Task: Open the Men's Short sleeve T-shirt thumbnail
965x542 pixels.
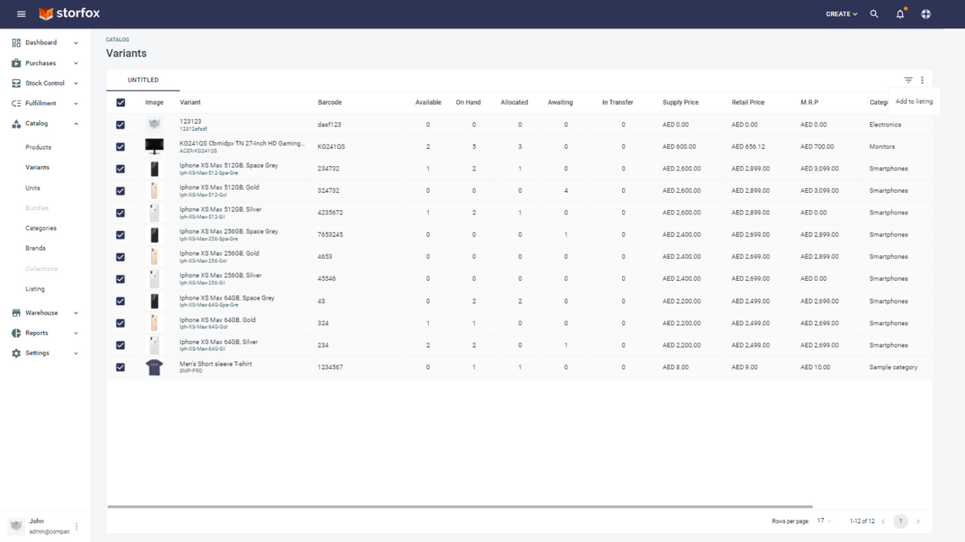Action: pos(155,367)
